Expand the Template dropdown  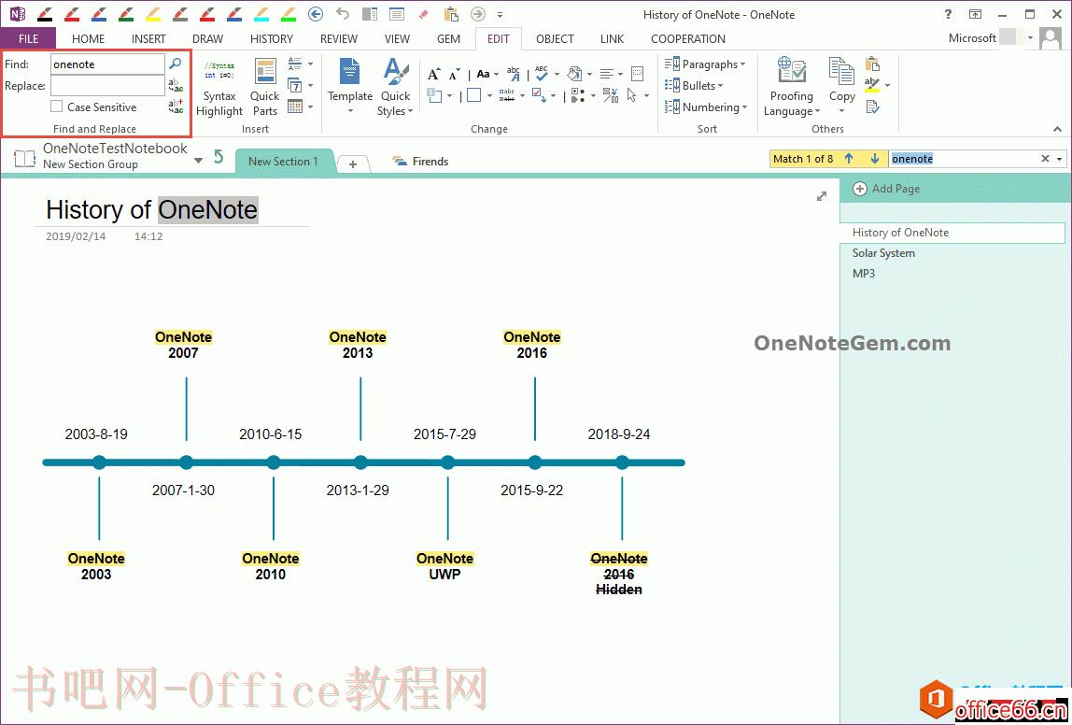(350, 111)
